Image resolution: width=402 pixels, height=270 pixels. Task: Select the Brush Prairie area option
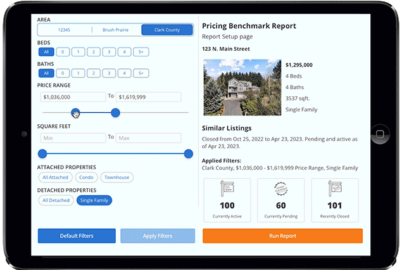116,30
